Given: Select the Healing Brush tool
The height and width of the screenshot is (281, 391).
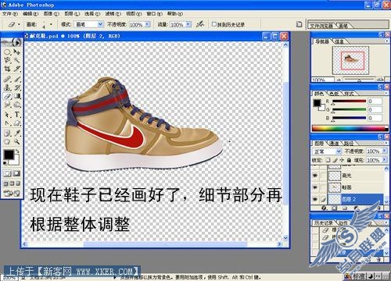Looking at the screenshot, I should [x=7, y=79].
